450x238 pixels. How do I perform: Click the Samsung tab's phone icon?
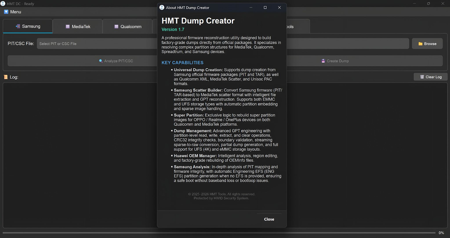[x=18, y=26]
